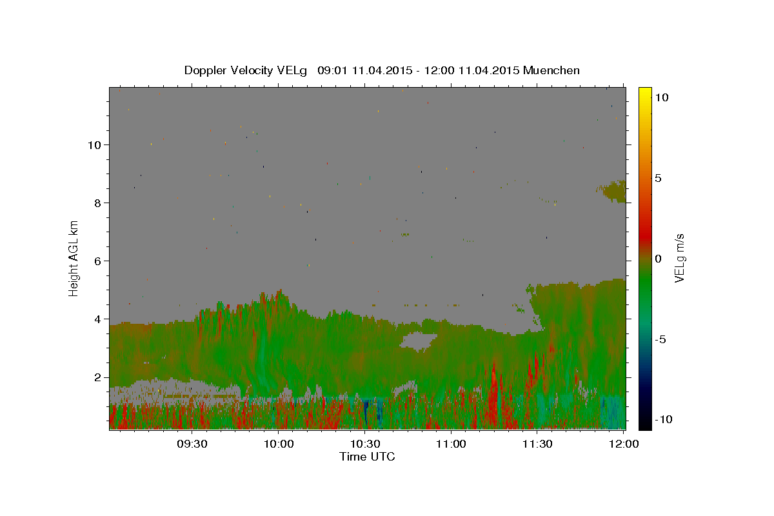The width and height of the screenshot is (774, 516).
Task: Click the 'VELg m/s' colorbar label
Action: pyautogui.click(x=679, y=258)
